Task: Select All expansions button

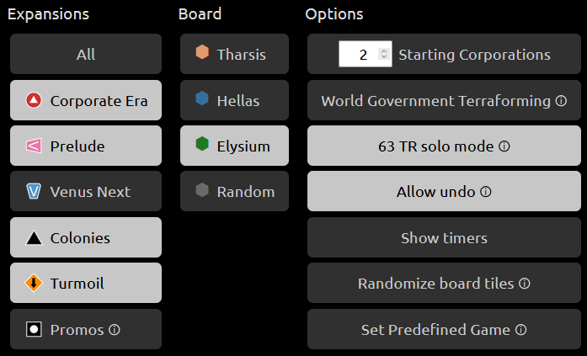Action: point(86,54)
